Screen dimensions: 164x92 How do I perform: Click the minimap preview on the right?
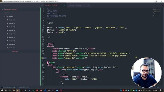(157, 12)
